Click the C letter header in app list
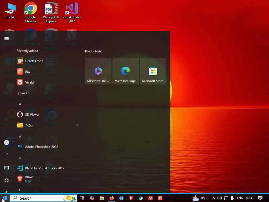Image resolution: width=269 pixels, height=202 pixels. pos(20,190)
